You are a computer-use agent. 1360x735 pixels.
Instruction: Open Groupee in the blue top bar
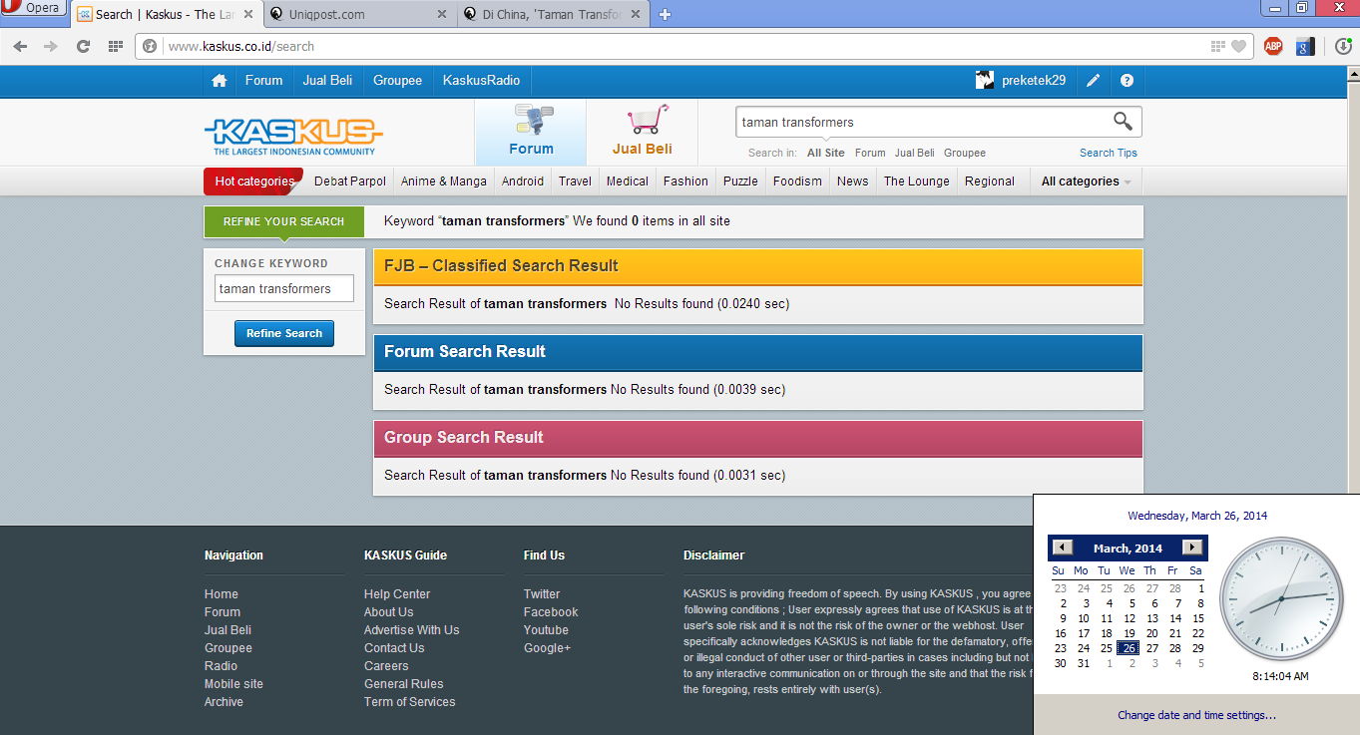pos(398,81)
